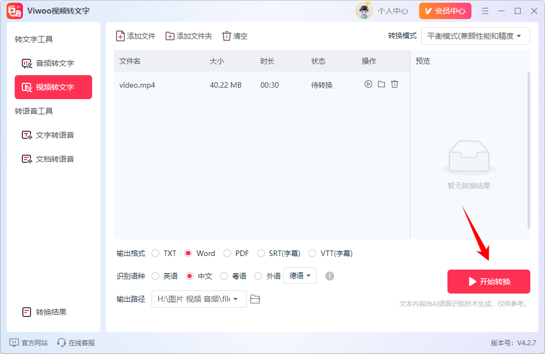Select TXT output format
545x354 pixels.
click(164, 254)
